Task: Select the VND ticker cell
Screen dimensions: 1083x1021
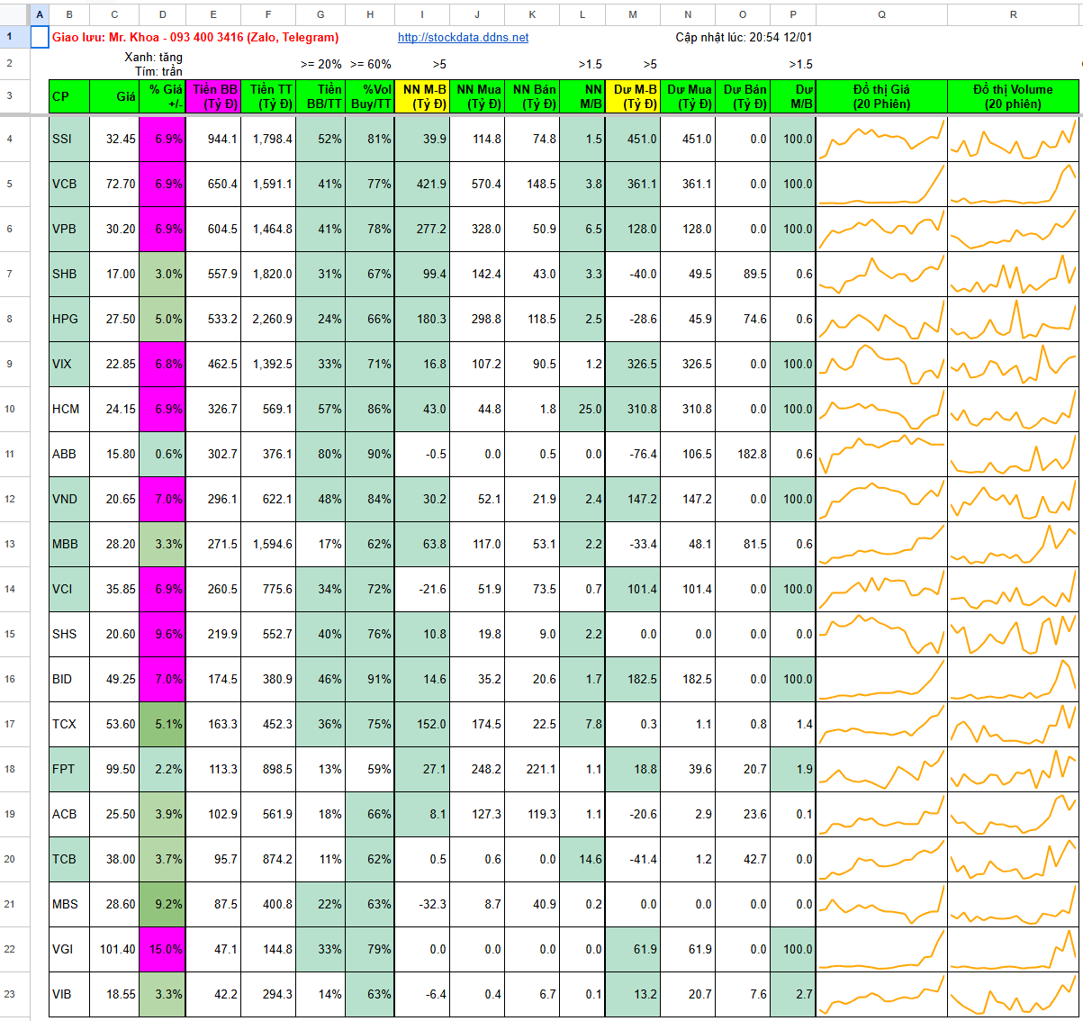Action: (69, 499)
